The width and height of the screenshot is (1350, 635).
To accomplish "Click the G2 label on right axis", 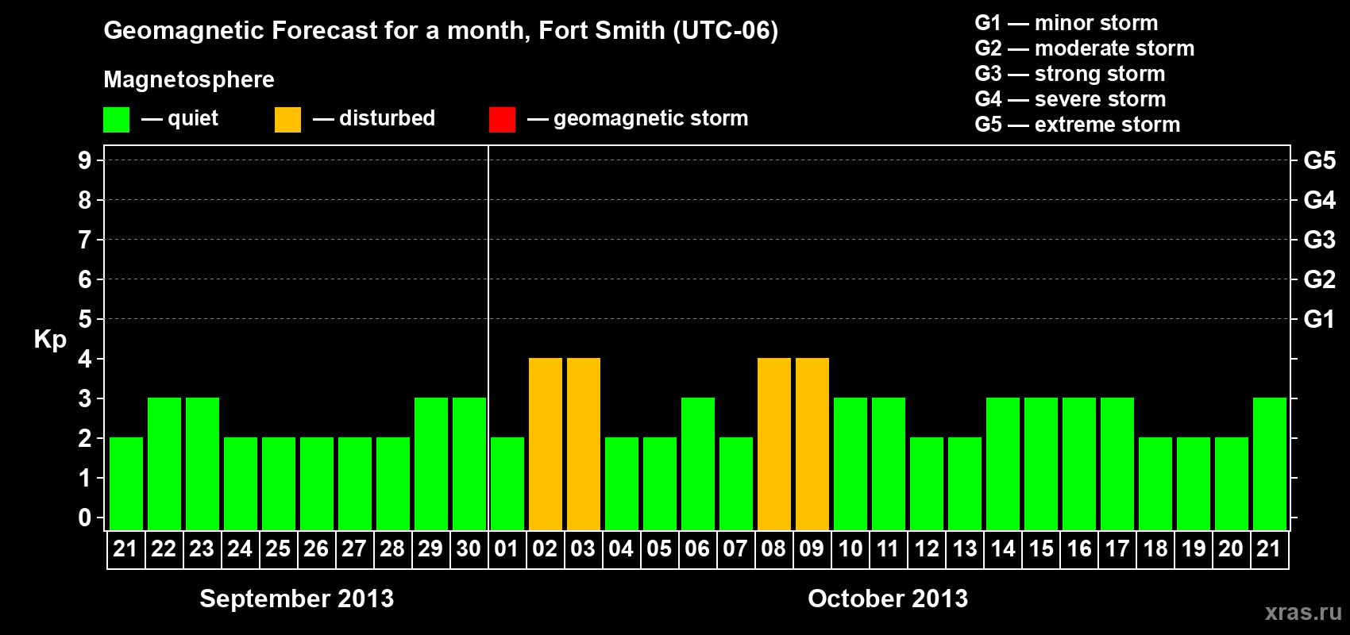I will (1320, 279).
